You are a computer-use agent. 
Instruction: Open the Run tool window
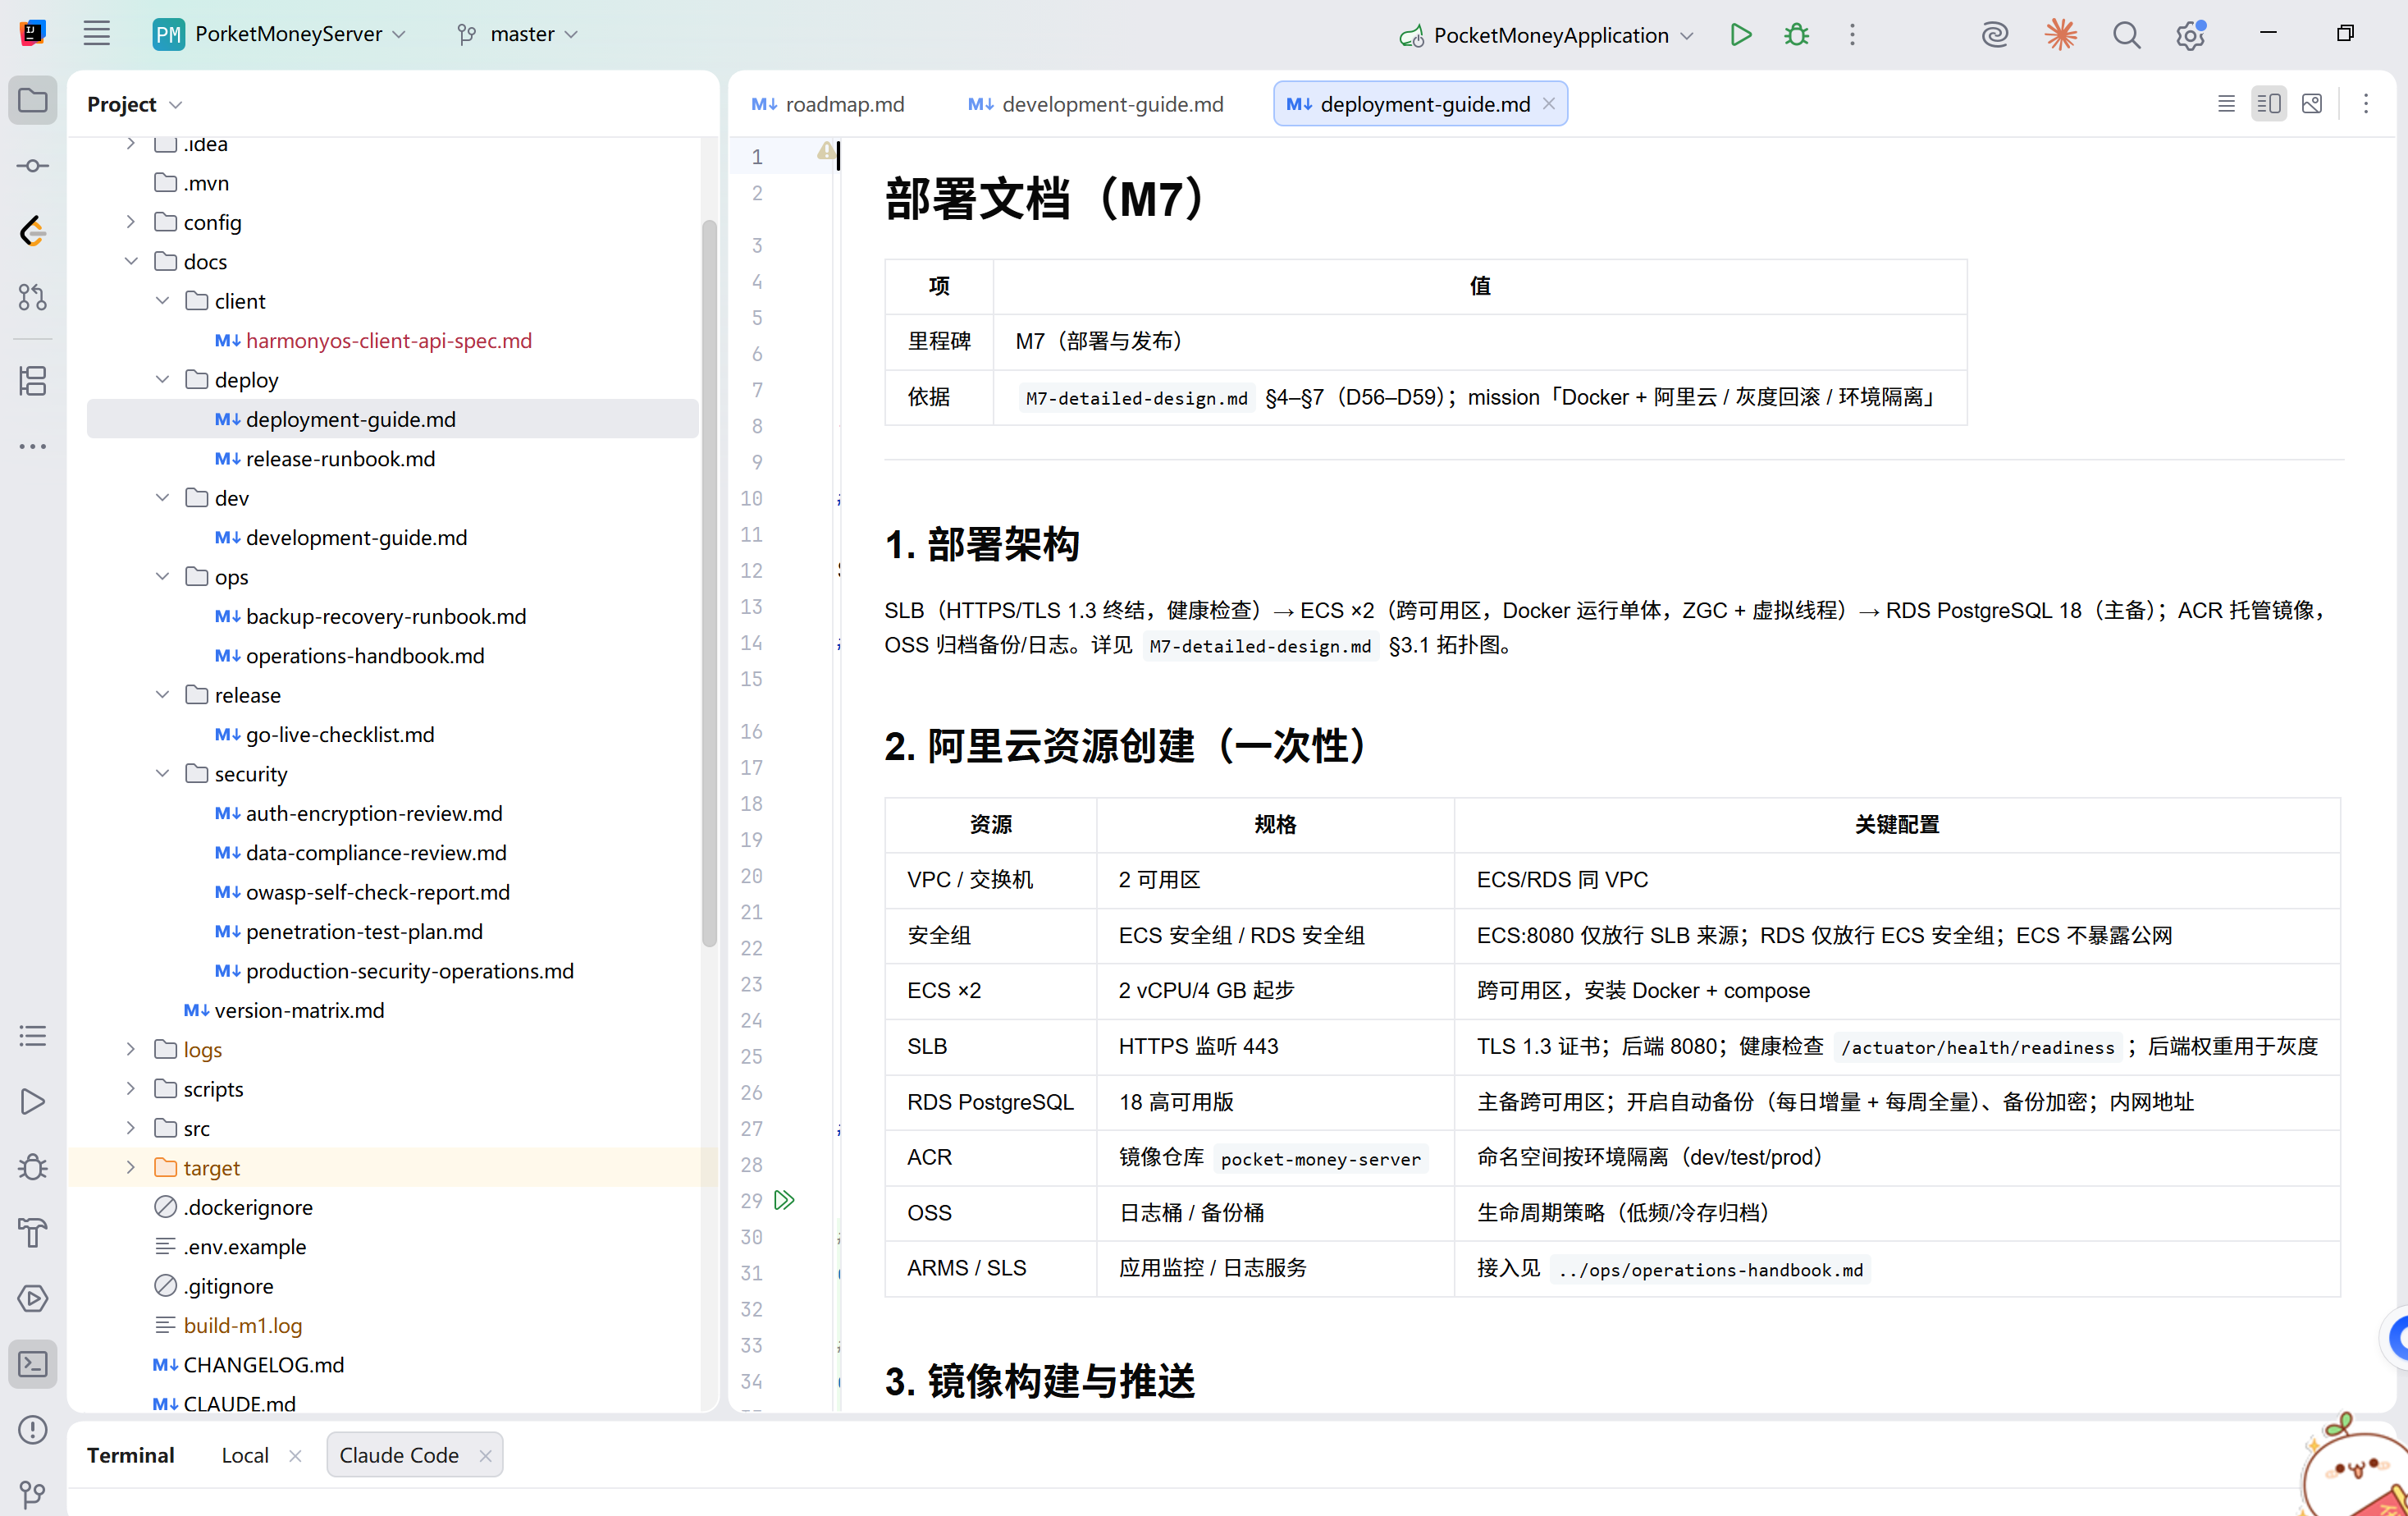33,1102
